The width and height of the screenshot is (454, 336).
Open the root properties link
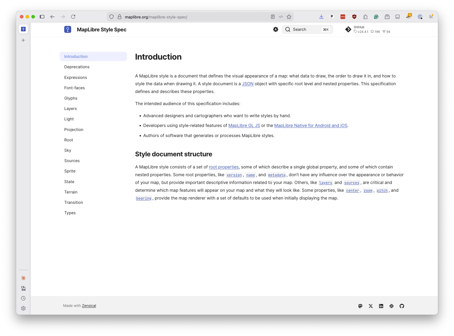click(224, 167)
